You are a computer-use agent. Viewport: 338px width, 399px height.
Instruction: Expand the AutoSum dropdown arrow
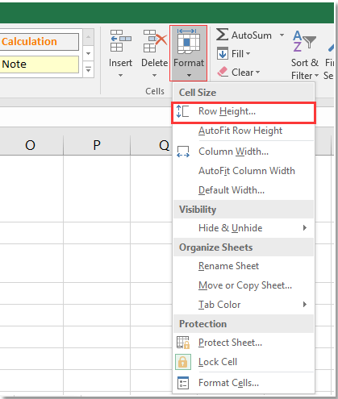click(x=282, y=35)
